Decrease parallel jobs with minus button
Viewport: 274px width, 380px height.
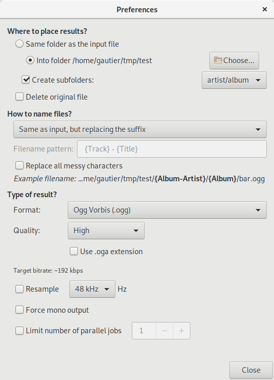[x=165, y=331]
